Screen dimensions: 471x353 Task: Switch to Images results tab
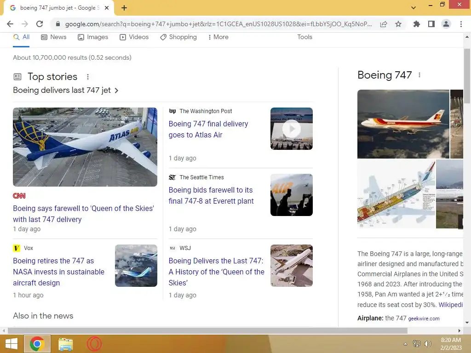[x=93, y=37]
